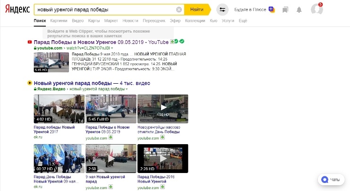This screenshot has height=191, width=350.
Task: Switch to the Карты tab
Action: click(x=94, y=20)
